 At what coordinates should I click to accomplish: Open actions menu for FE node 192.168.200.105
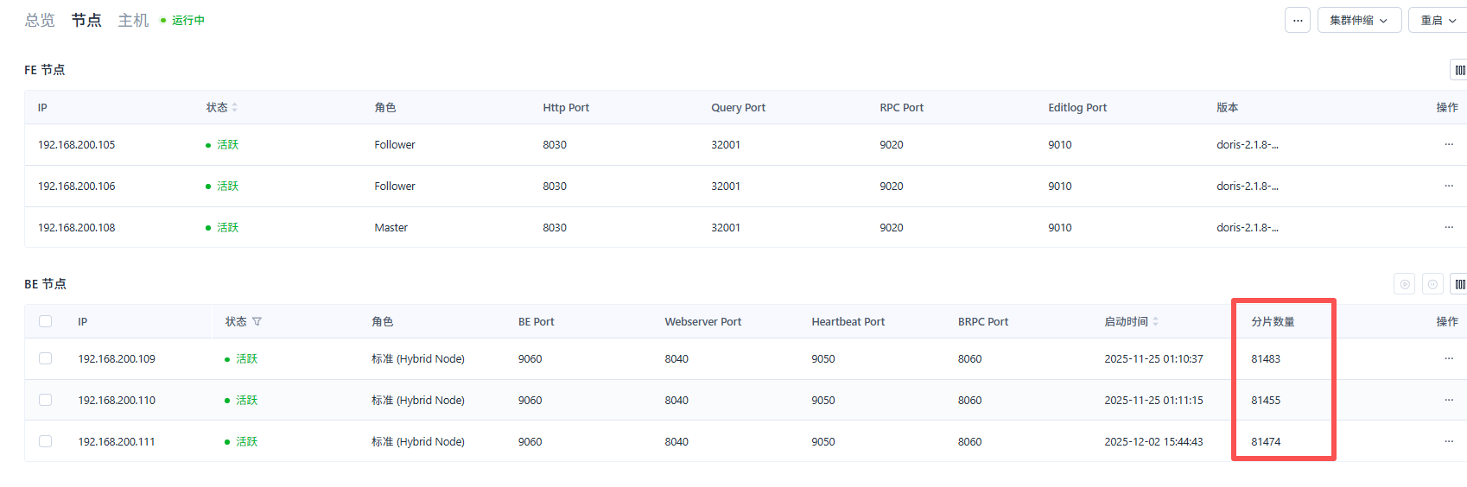1449,144
